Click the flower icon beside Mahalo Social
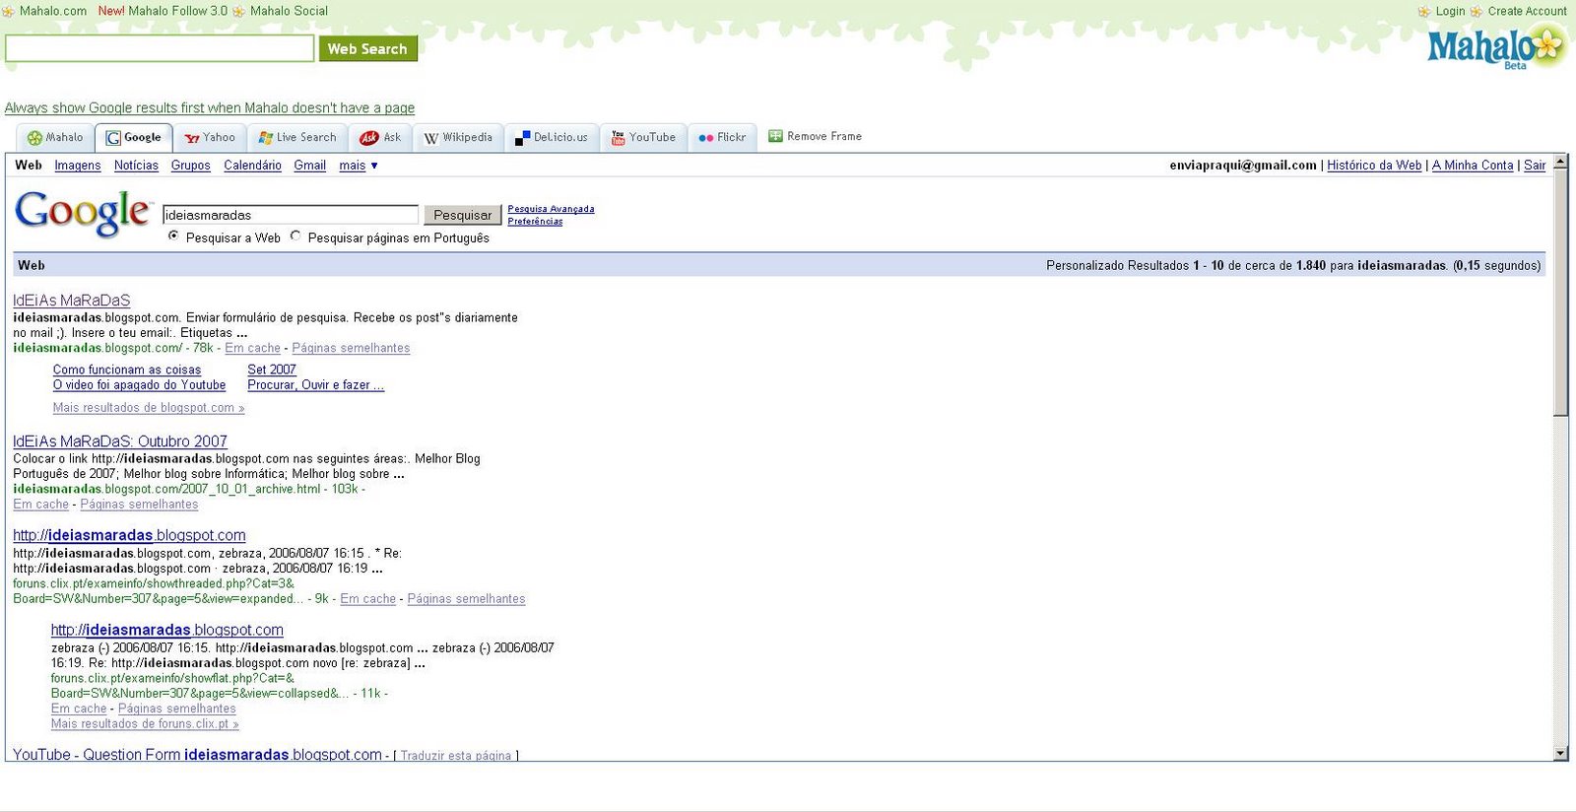1576x812 pixels. pyautogui.click(x=238, y=12)
